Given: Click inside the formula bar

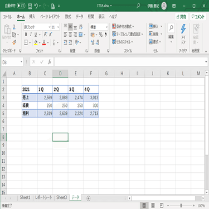Looking at the screenshot, I should tap(129, 62).
